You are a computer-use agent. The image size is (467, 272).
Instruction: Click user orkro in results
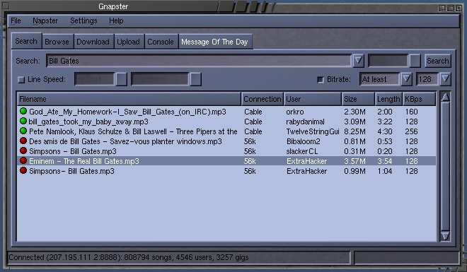click(x=295, y=112)
